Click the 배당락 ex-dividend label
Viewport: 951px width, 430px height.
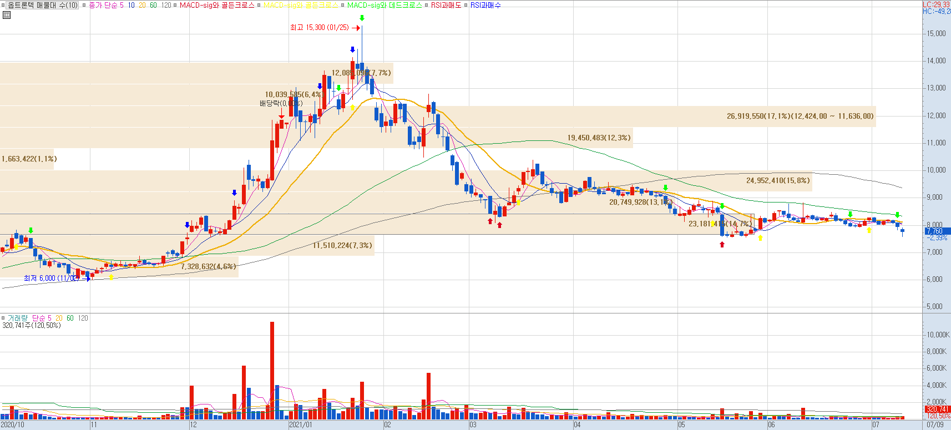click(281, 103)
